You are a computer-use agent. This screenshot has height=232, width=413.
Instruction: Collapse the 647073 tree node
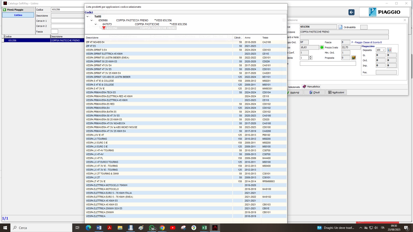96,24
